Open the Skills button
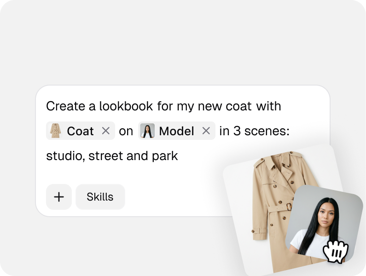The width and height of the screenshot is (366, 276). 100,197
